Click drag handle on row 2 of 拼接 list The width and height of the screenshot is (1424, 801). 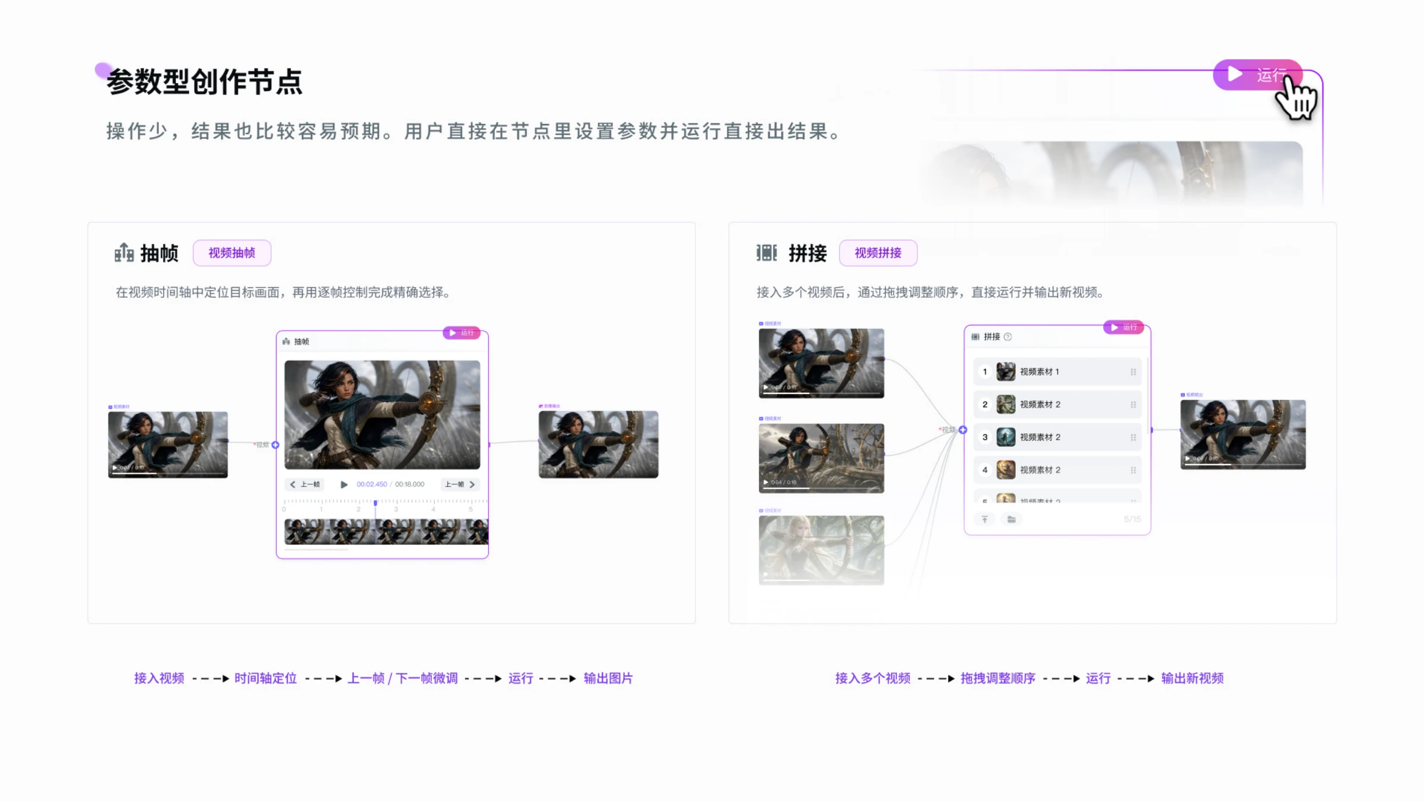1133,405
